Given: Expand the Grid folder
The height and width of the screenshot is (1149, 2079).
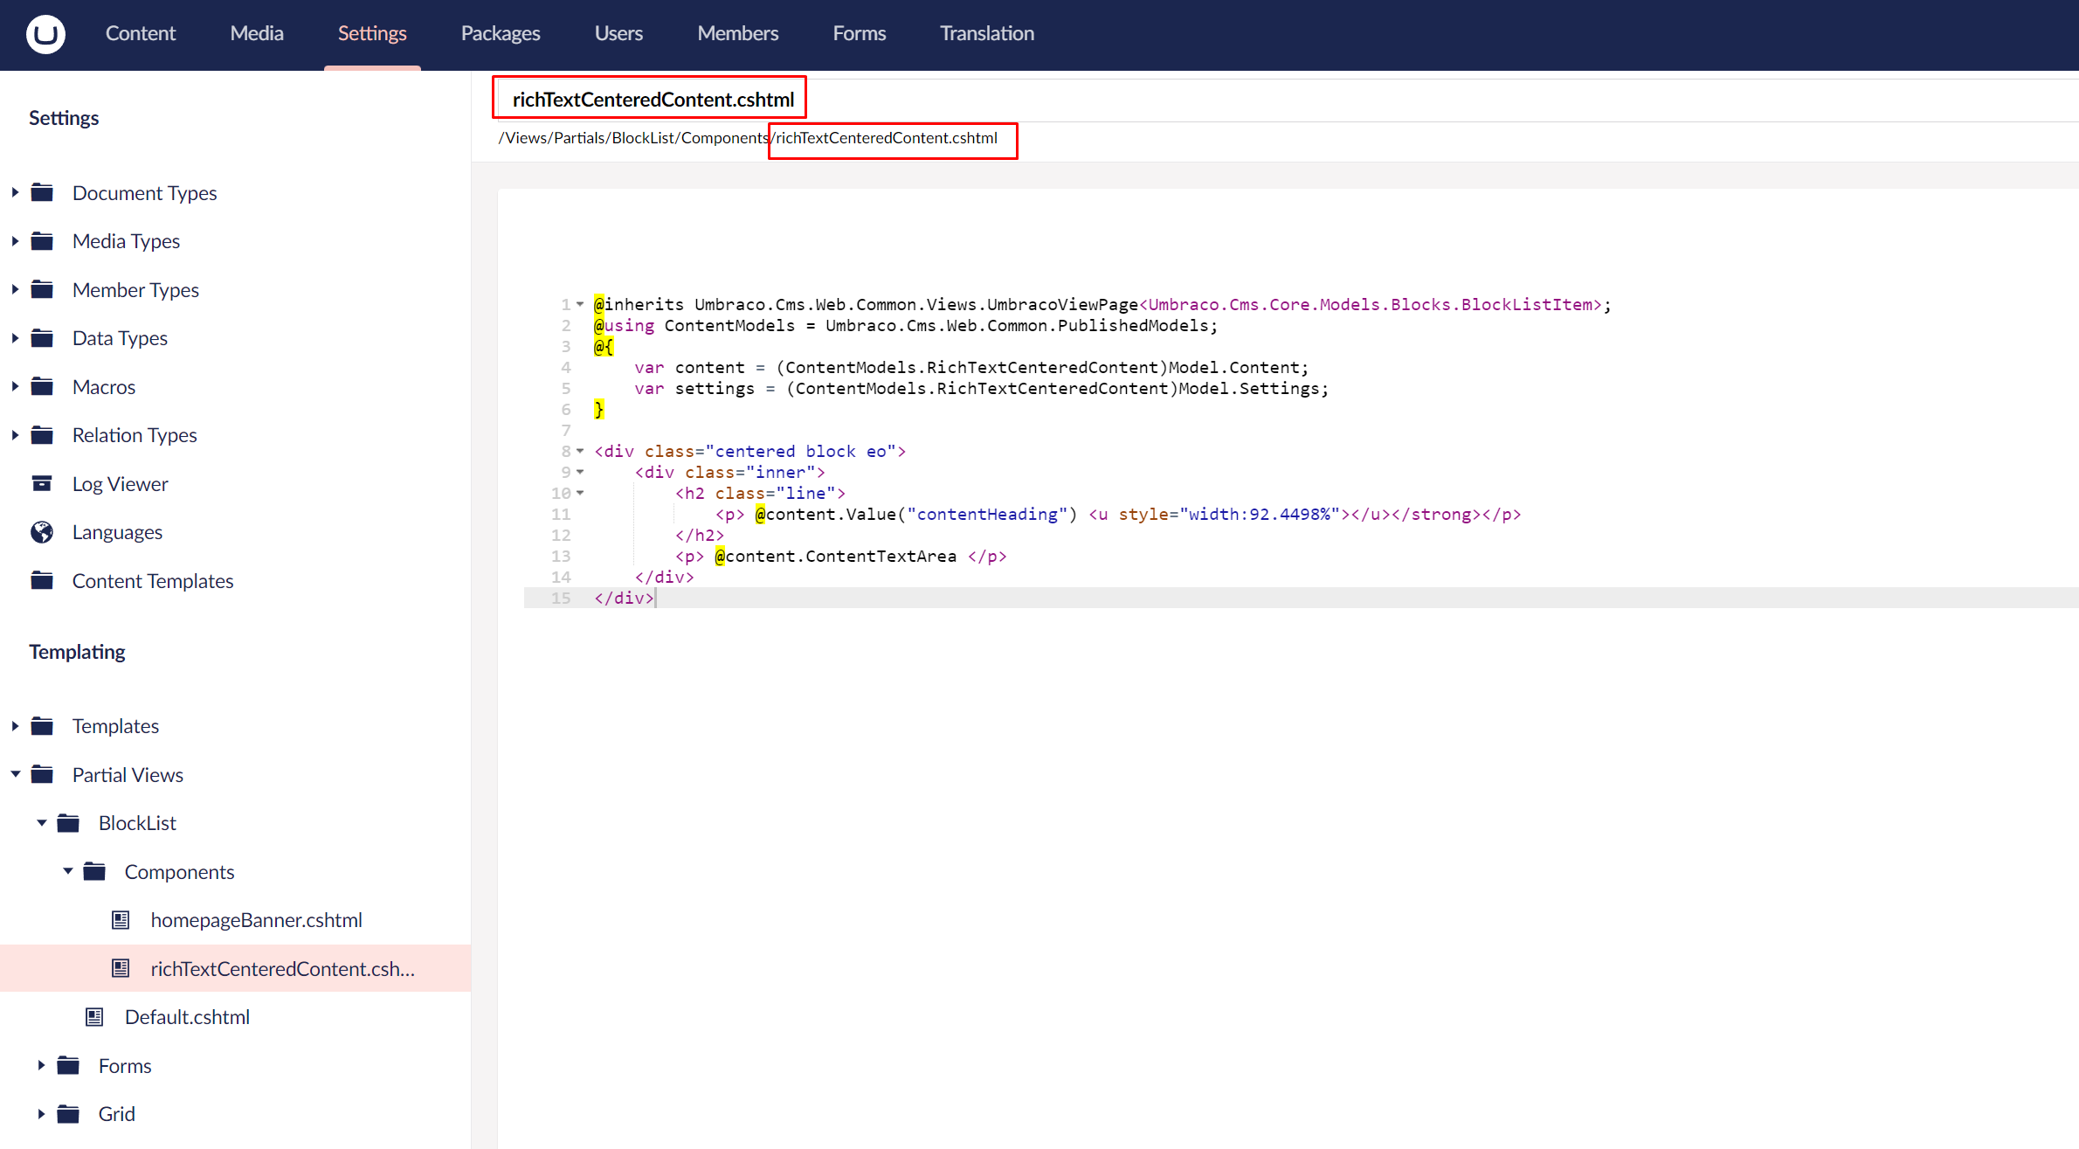Looking at the screenshot, I should click(41, 1114).
